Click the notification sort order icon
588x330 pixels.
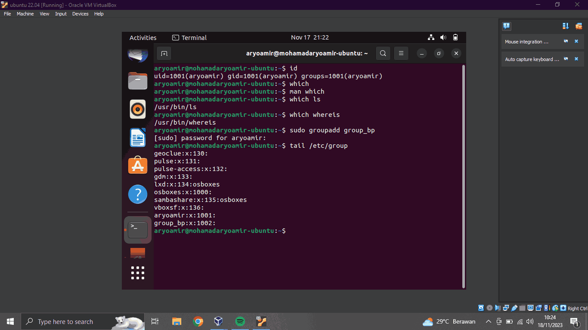pyautogui.click(x=566, y=26)
